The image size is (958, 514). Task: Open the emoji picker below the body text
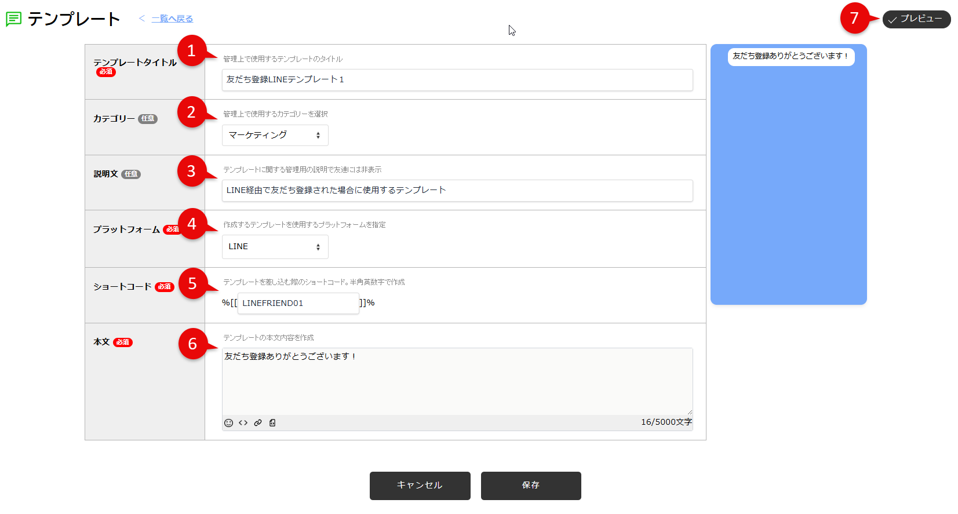point(228,423)
